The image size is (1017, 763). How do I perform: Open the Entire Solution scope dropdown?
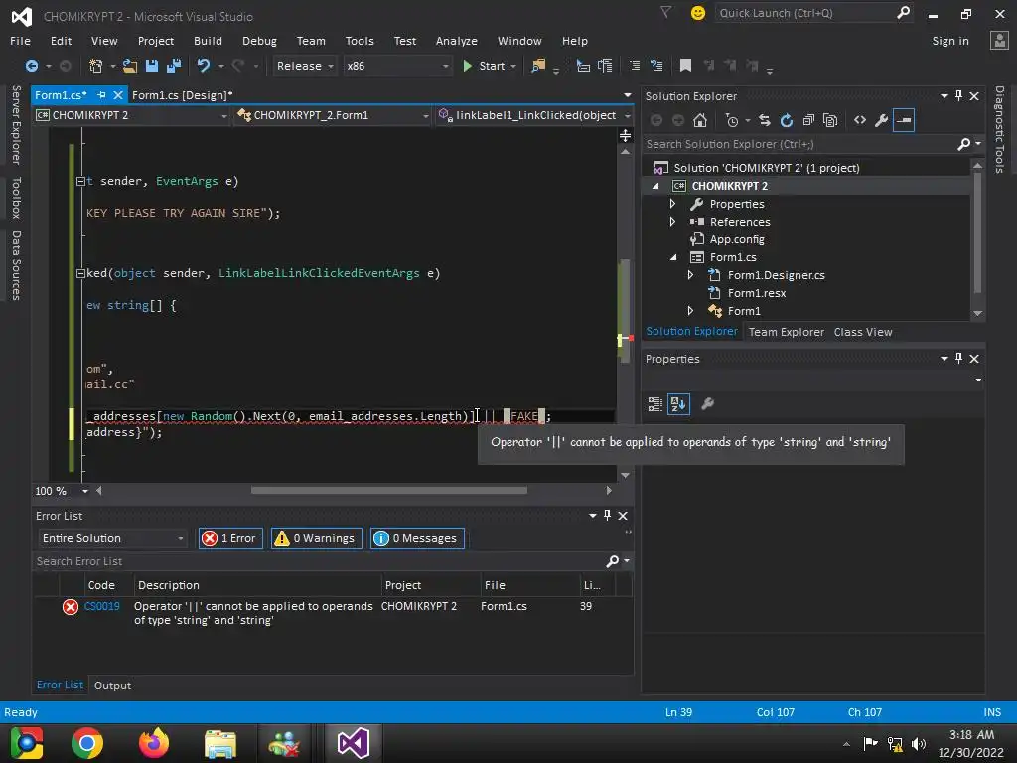pyautogui.click(x=113, y=538)
